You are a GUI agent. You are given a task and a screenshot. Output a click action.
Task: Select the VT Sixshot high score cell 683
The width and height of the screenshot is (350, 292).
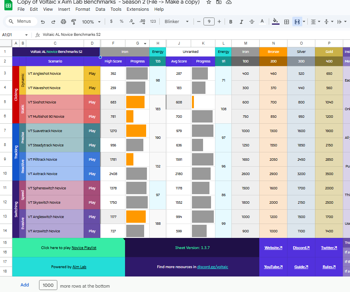click(x=113, y=102)
